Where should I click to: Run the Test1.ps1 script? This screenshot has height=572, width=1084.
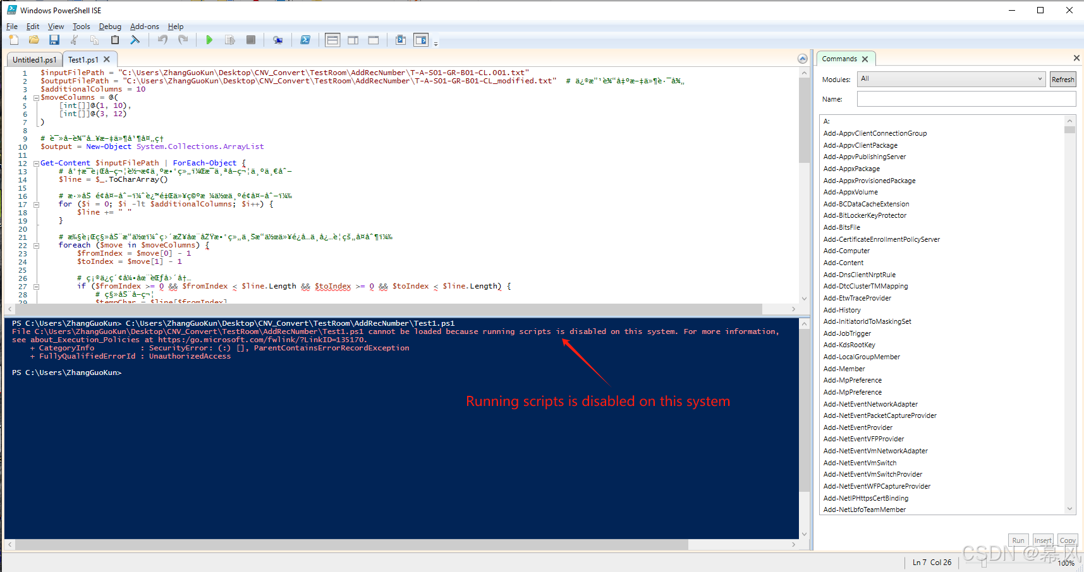(x=209, y=40)
